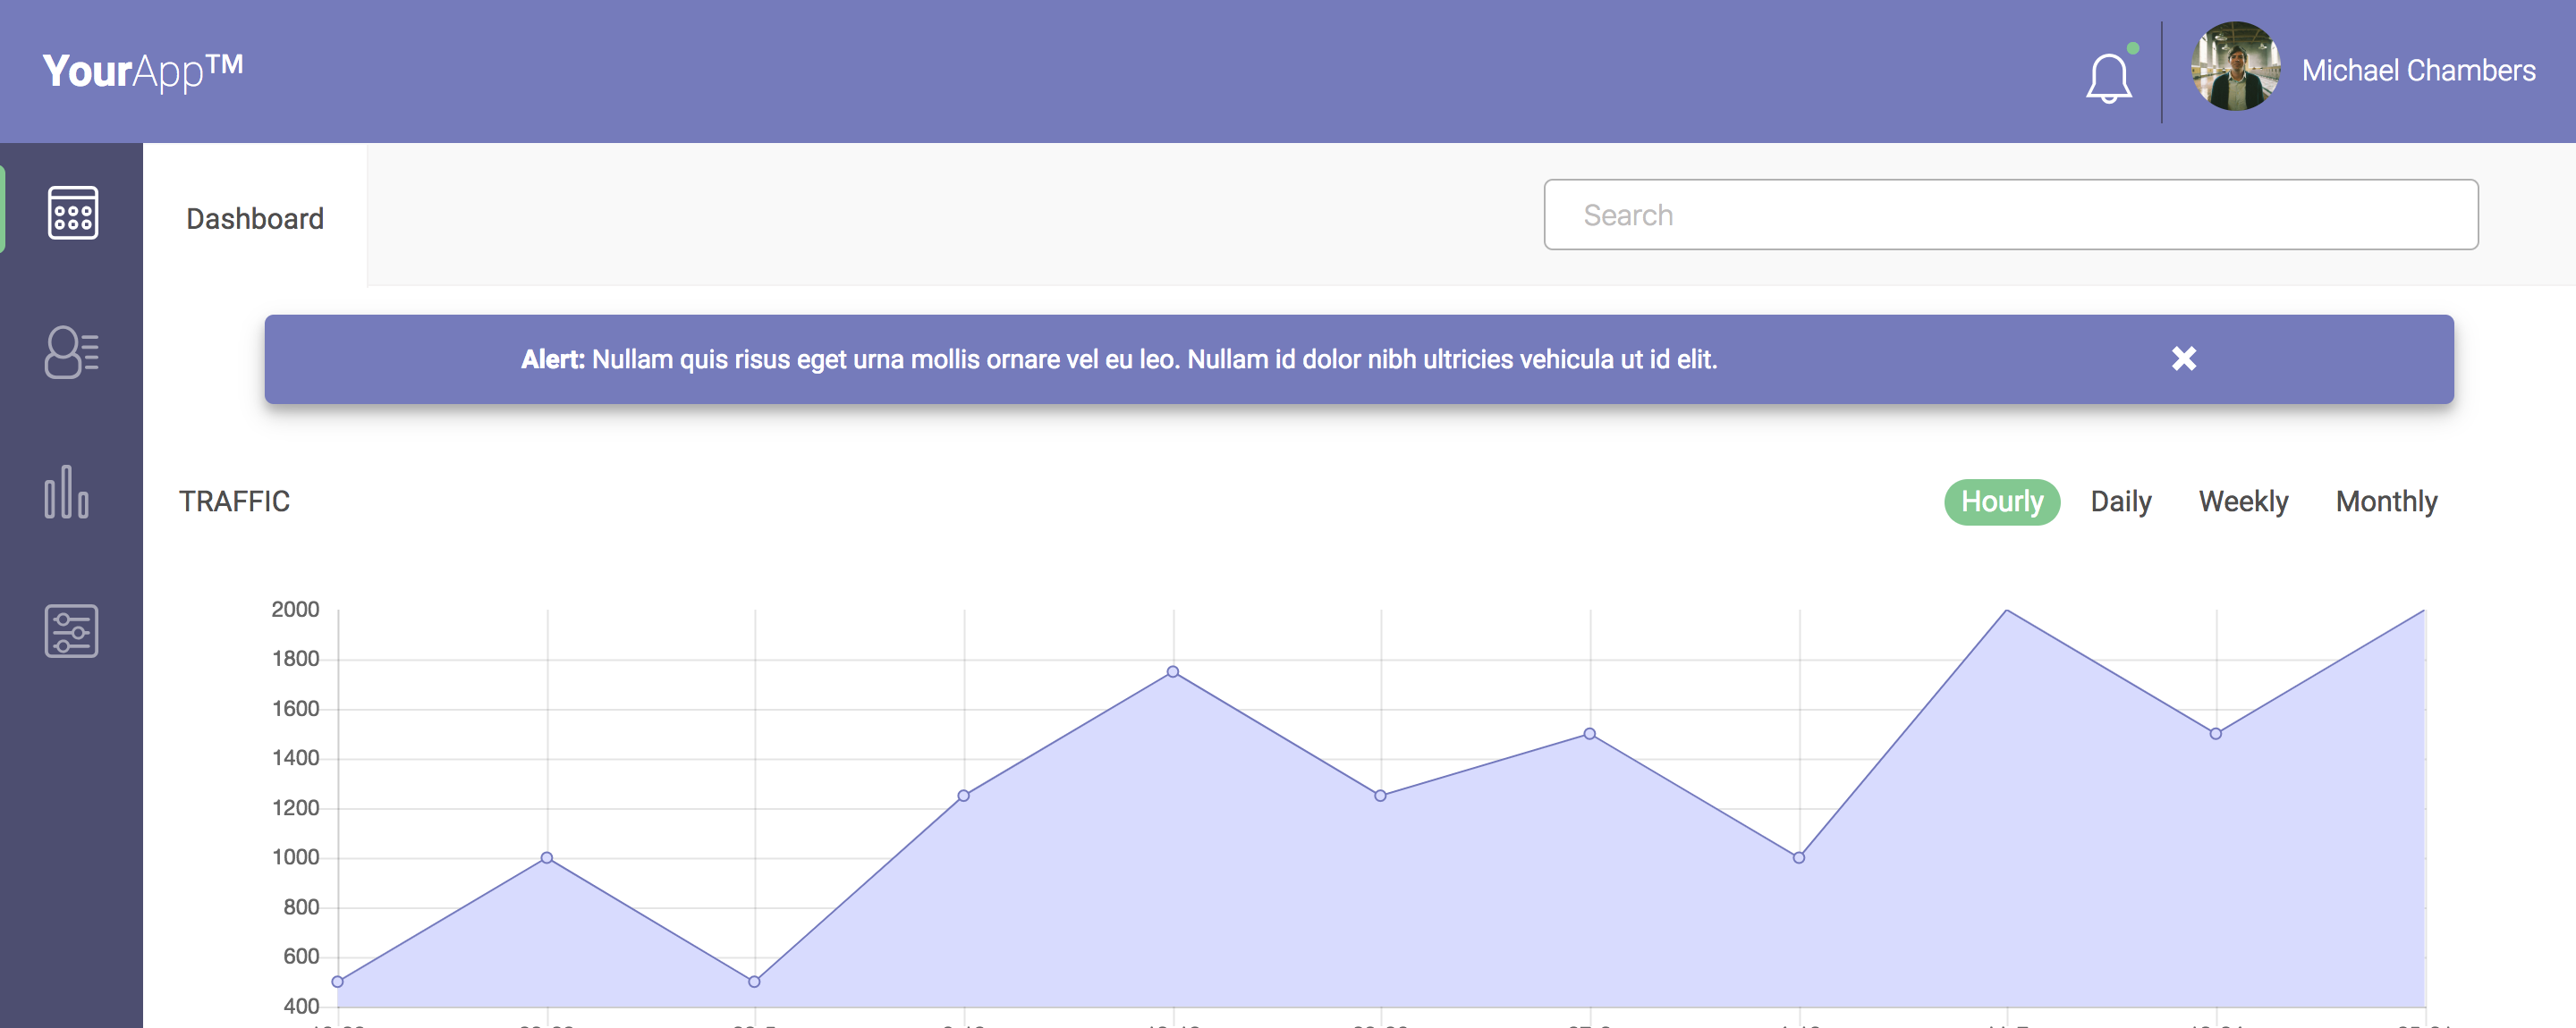Switch traffic chart to Daily
2576x1028 pixels.
(2120, 501)
